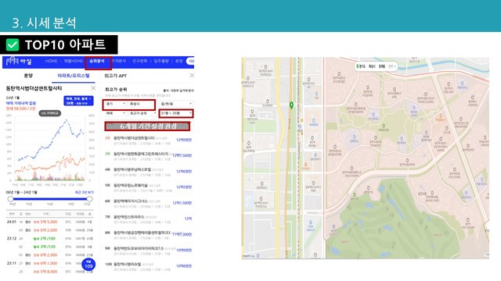Click the 최근 3년 보기 link
This screenshot has height=281, width=501.
[85, 193]
